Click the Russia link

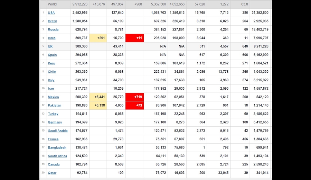point(53,30)
